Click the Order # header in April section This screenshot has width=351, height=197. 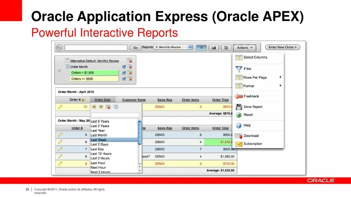click(x=75, y=100)
